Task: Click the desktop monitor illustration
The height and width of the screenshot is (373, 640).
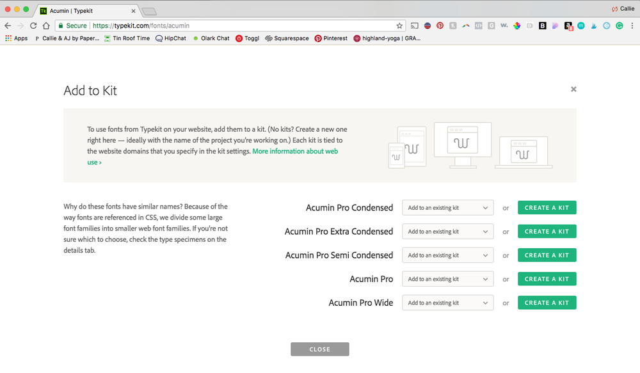Action: 463,145
